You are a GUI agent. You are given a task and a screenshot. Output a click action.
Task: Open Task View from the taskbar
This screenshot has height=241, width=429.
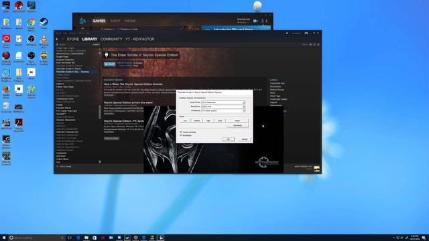[x=70, y=238]
